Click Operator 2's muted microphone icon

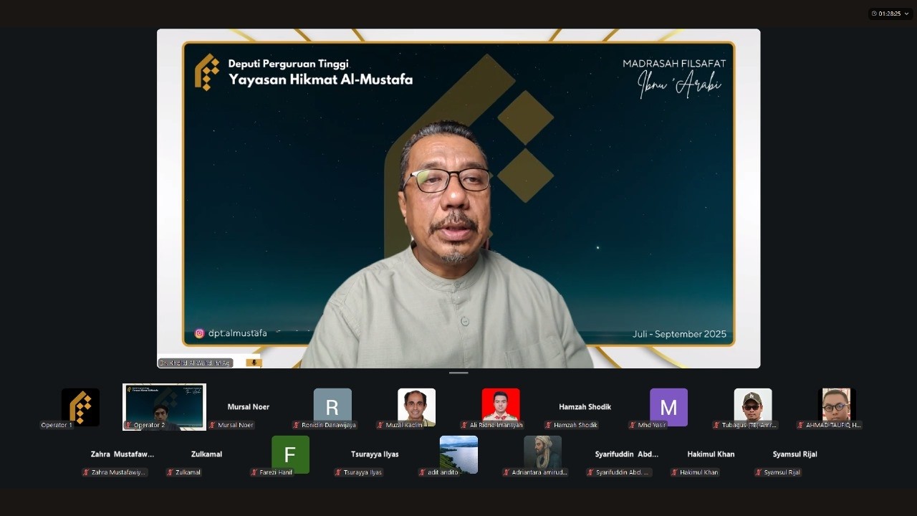pyautogui.click(x=129, y=425)
